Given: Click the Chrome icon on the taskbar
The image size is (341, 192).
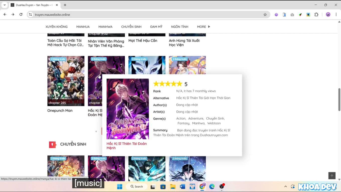Looking at the screenshot, I should [x=202, y=186].
